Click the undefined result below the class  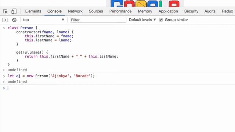tap(17, 70)
